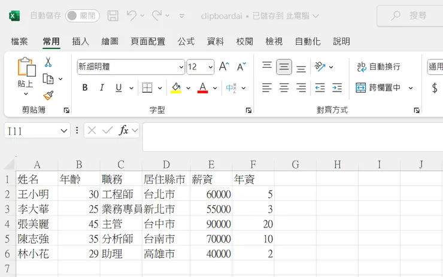Expand the 跨欄置中 options arrow
Screen dimensions: 443x277
pyautogui.click(x=411, y=88)
